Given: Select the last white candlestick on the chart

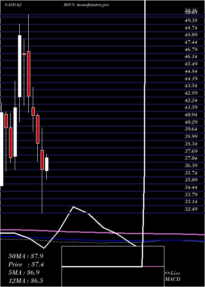Looking at the screenshot, I should pyautogui.click(x=47, y=164).
